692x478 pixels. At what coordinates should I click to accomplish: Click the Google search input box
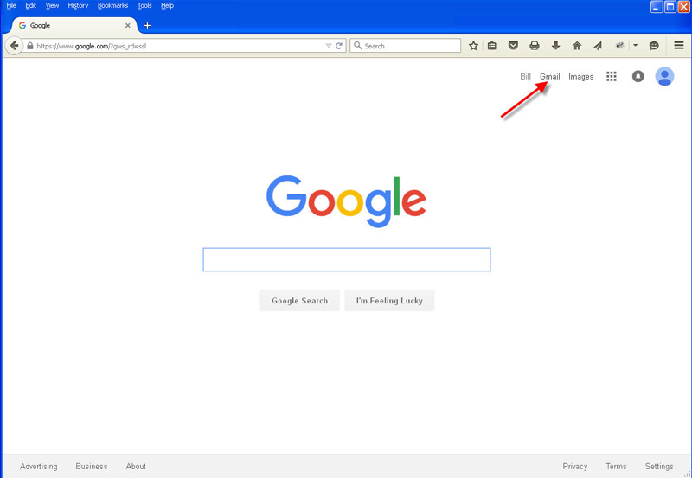click(347, 259)
